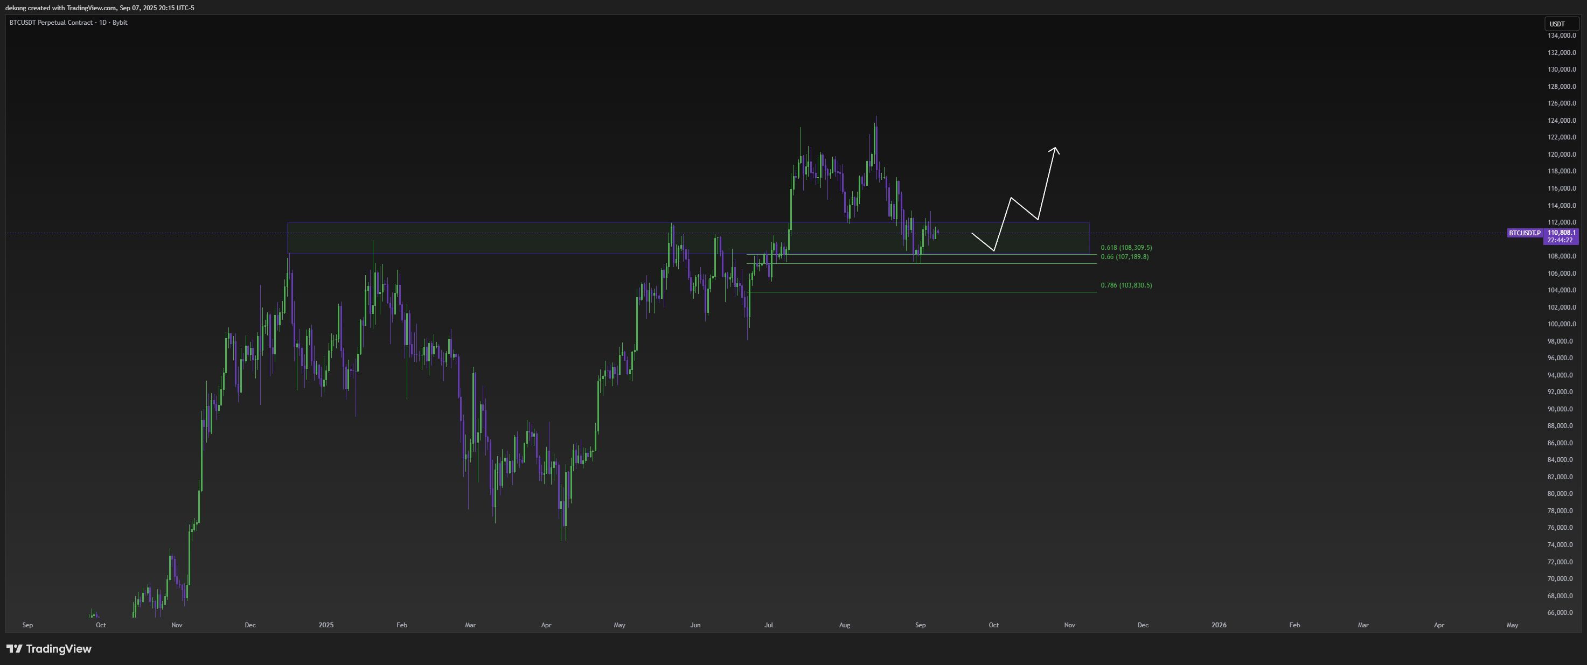Click the Jun label on time axis

pos(695,625)
